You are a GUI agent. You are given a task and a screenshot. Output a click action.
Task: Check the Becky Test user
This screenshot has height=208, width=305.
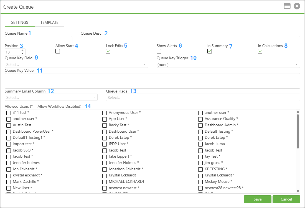[105, 125]
